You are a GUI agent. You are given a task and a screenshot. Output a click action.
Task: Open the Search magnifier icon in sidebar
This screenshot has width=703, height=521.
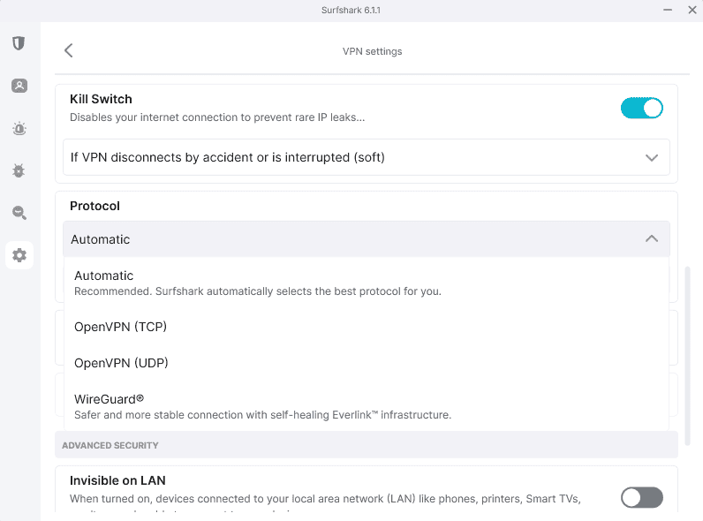pos(19,213)
